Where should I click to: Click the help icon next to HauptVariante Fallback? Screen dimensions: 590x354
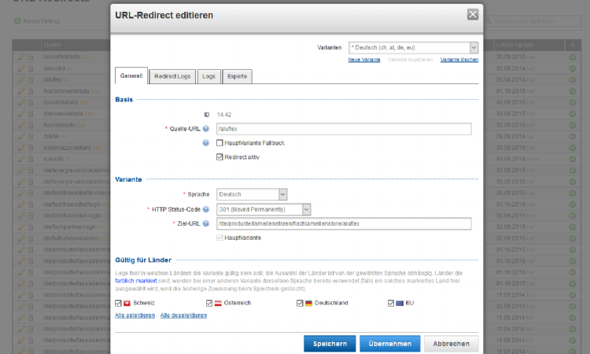(206, 143)
